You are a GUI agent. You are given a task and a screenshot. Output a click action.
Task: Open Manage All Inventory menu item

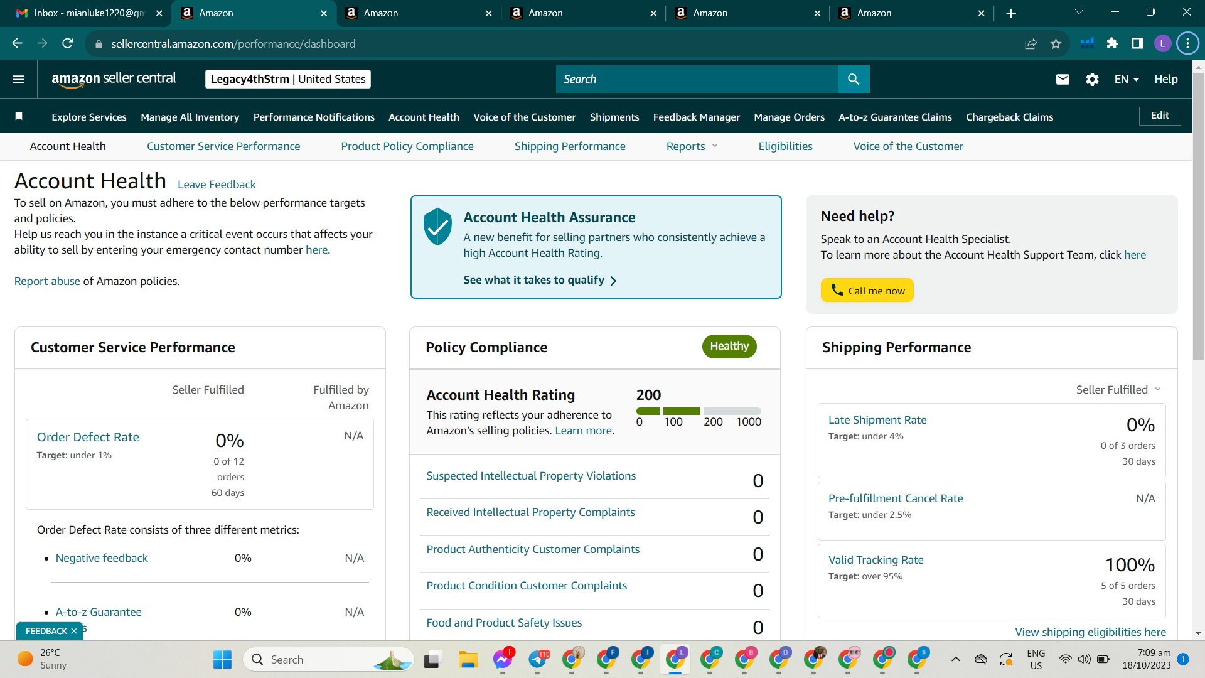[x=190, y=117]
